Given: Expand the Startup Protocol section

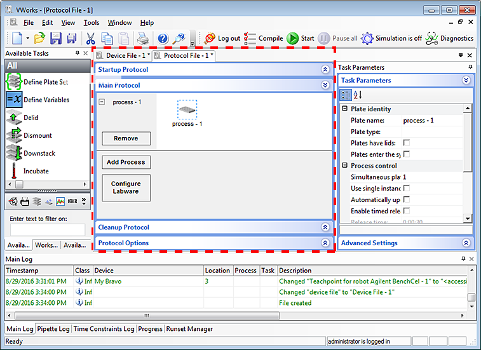Looking at the screenshot, I should coord(325,69).
